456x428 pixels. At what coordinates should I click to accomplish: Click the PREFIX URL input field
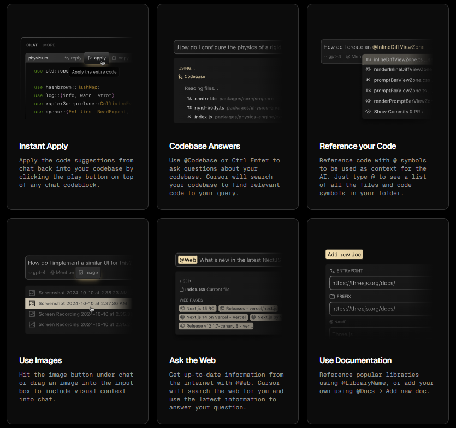(381, 309)
